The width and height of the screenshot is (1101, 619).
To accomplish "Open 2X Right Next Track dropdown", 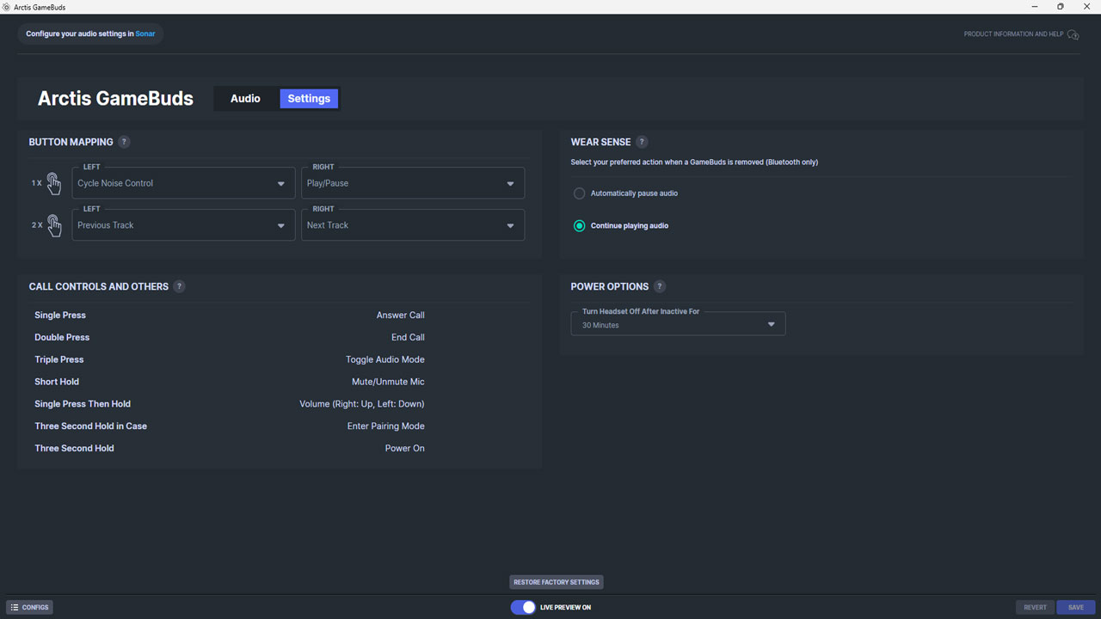I will (x=413, y=225).
